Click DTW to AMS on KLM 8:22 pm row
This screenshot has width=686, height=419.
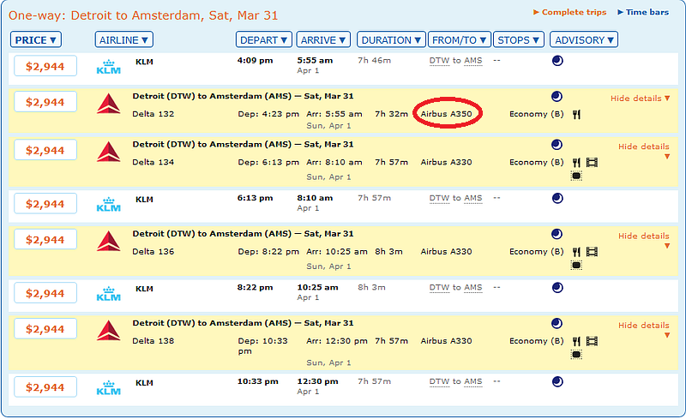pos(455,287)
